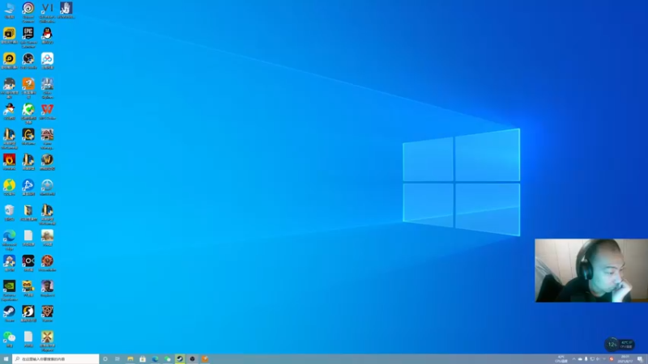Click the taskbar search box

pyautogui.click(x=56, y=359)
